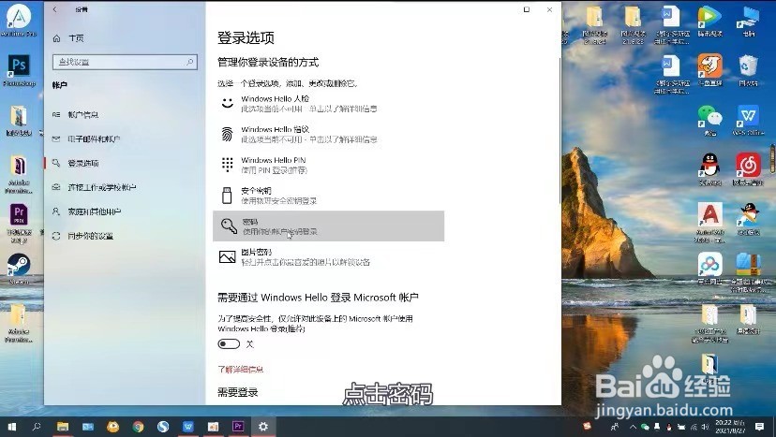Open the notification center icon
Image resolution: width=776 pixels, height=437 pixels.
pos(760,427)
